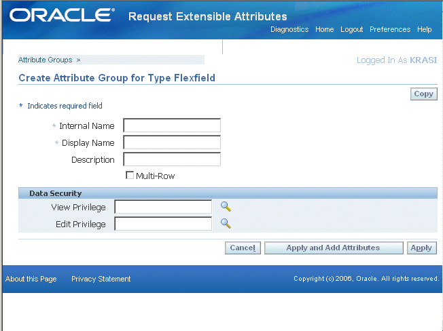Click 'Create Attribute Group for Type Flexfield' heading

point(117,78)
